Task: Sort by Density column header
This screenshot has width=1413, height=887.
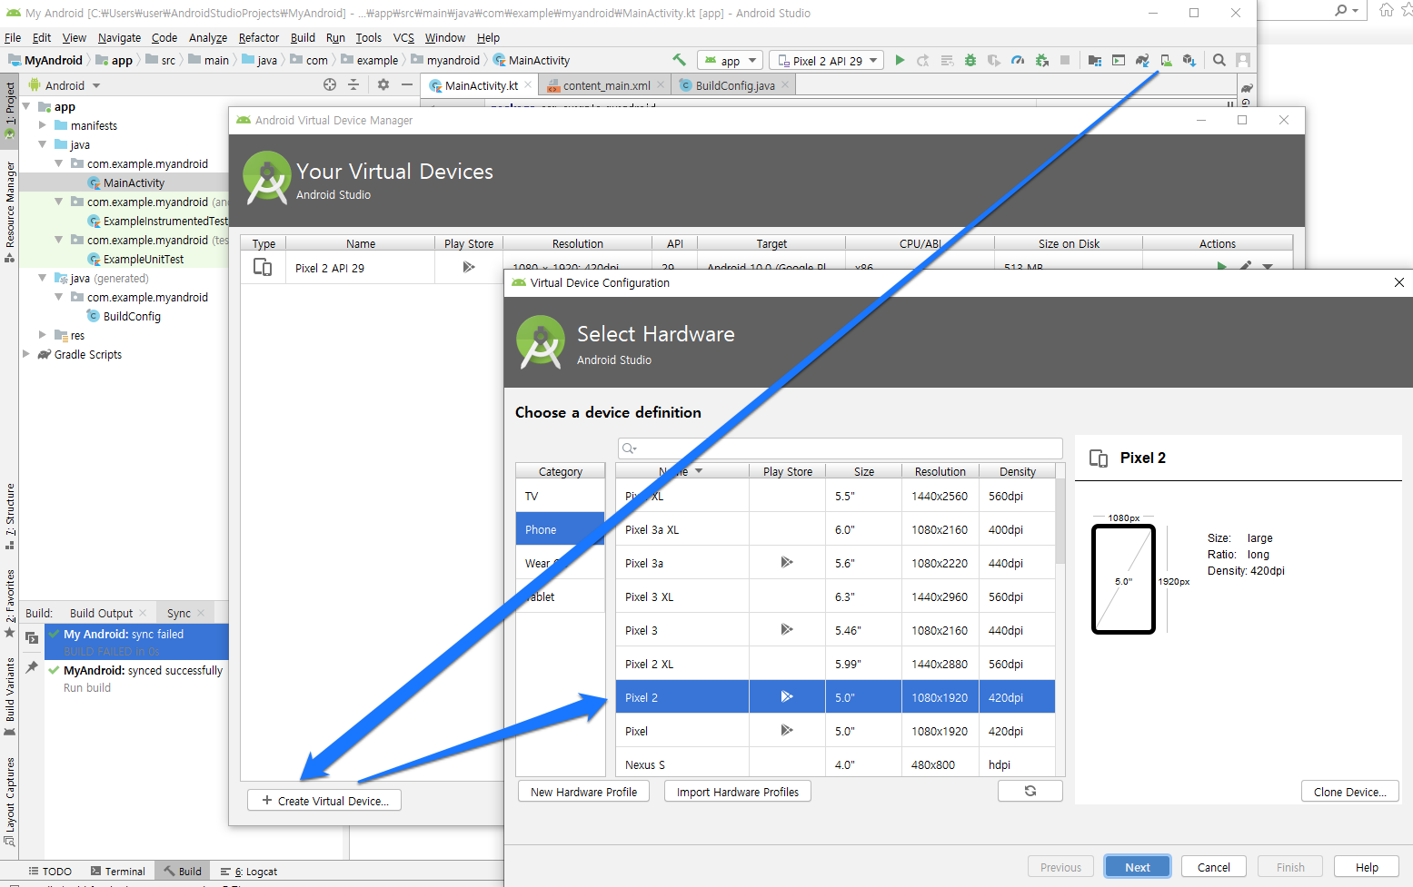Action: 1018,471
